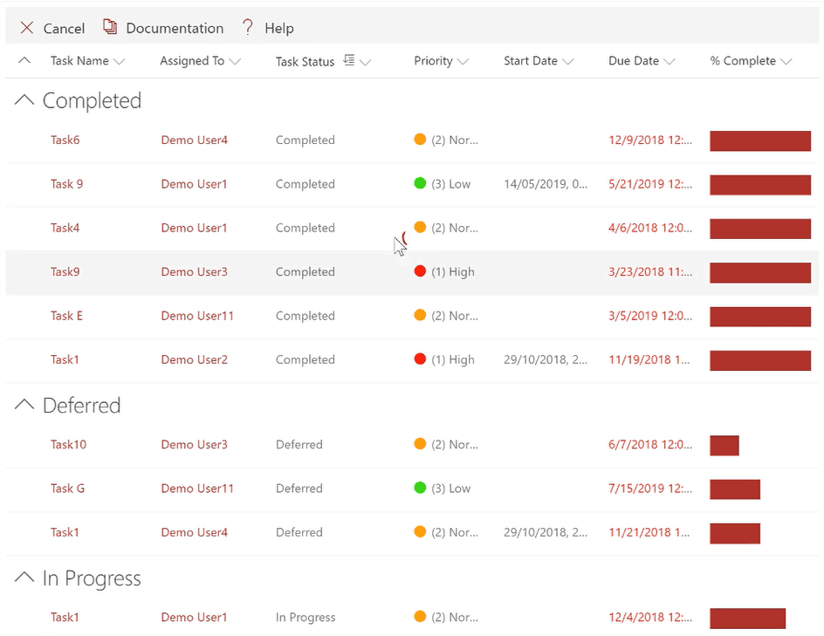This screenshot has width=824, height=636.
Task: Select Help from the top command bar
Action: tap(279, 27)
